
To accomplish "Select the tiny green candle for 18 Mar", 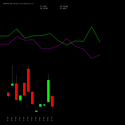I will coord(36,111).
